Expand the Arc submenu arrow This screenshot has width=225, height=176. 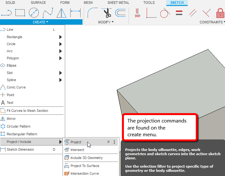tap(61, 51)
